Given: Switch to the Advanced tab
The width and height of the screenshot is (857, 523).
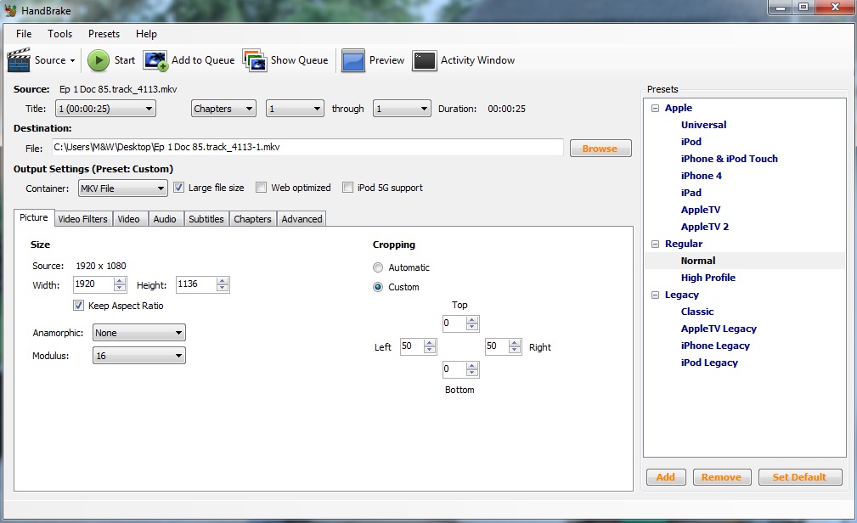Looking at the screenshot, I should coord(302,219).
